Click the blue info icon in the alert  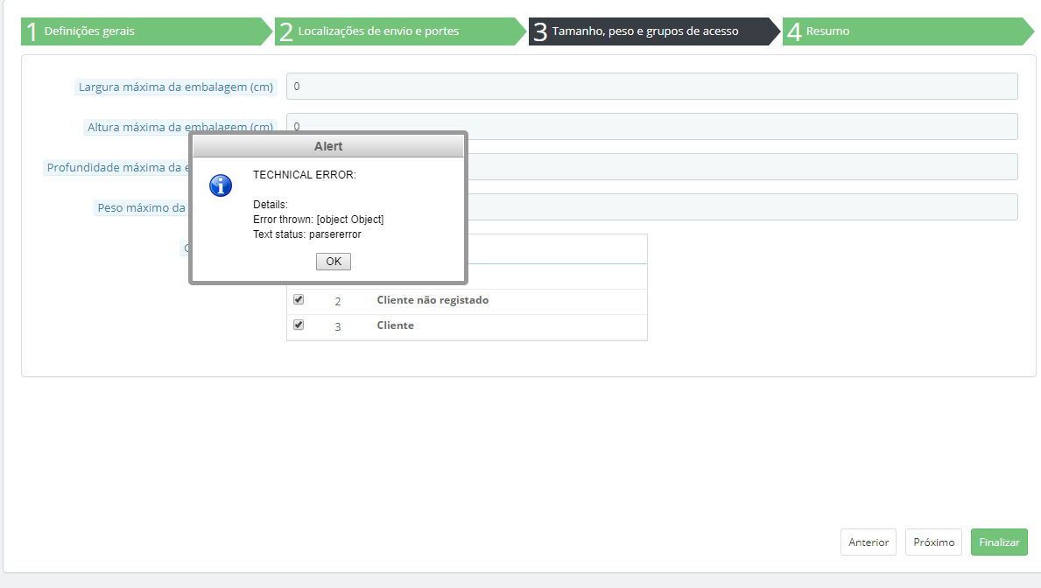[x=221, y=185]
